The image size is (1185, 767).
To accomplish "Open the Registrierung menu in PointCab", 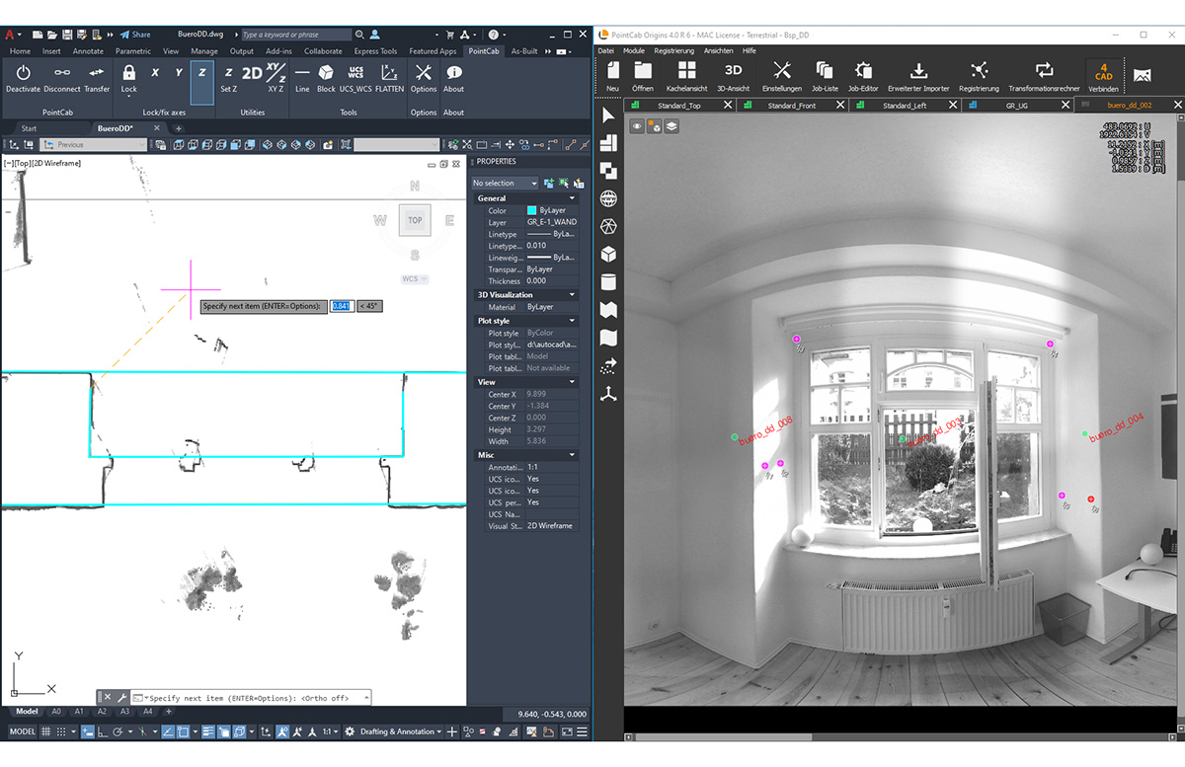I will tap(675, 50).
